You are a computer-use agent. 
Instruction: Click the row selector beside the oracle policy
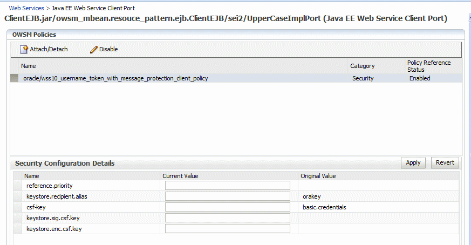(x=14, y=78)
